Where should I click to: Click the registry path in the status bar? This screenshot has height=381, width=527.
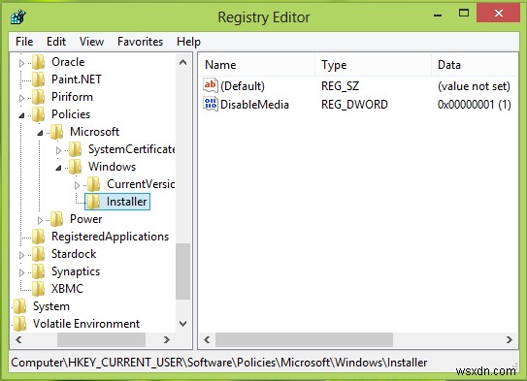click(x=218, y=363)
